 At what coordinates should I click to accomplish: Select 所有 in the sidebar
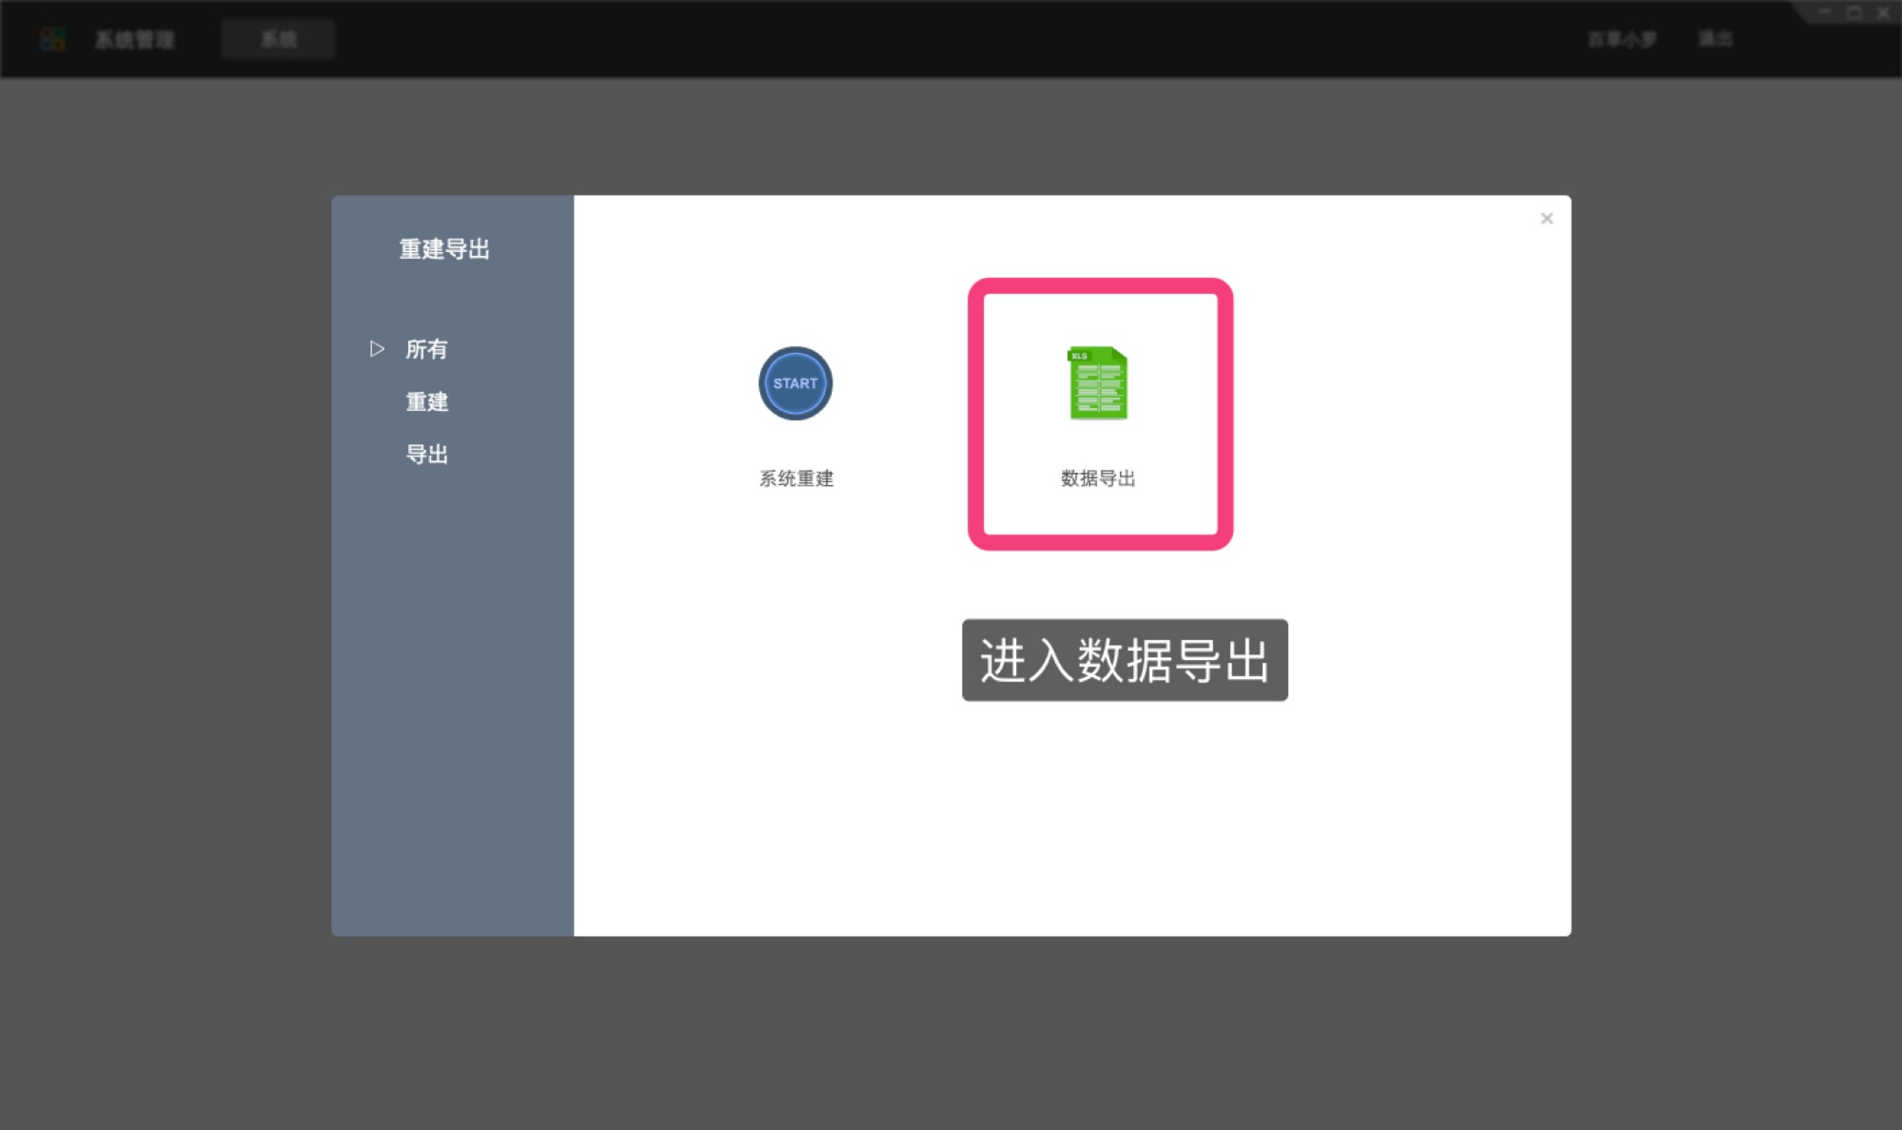[x=426, y=349]
